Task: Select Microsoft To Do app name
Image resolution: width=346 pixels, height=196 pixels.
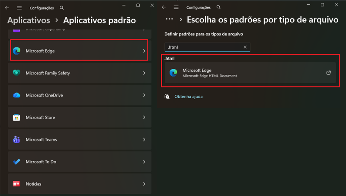Action: tap(41, 161)
